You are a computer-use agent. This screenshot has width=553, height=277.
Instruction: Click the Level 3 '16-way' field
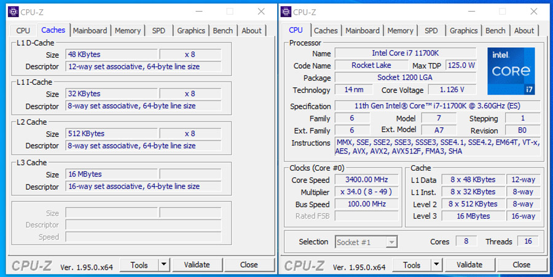coord(524,216)
